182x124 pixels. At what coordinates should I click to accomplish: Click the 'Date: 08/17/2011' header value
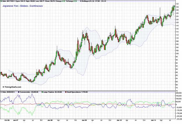pyautogui.click(x=8, y=1)
